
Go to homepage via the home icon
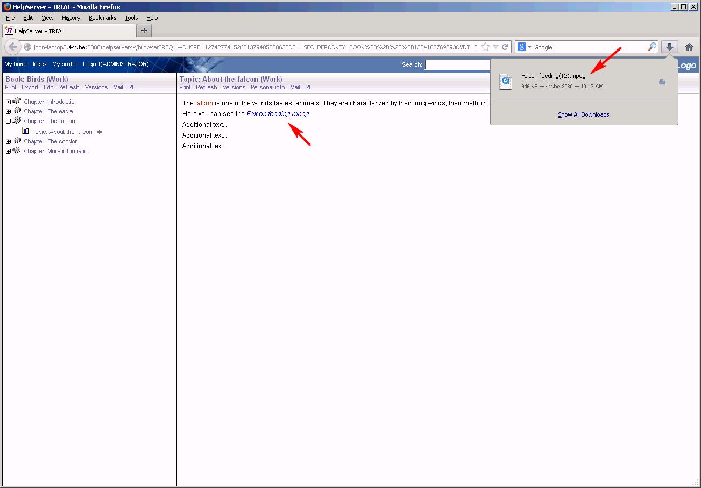point(689,47)
